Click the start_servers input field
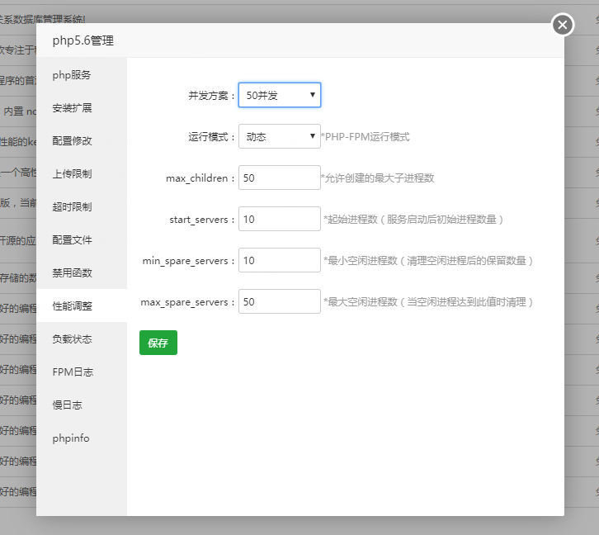Screen dimensions: 599x535 [279, 219]
